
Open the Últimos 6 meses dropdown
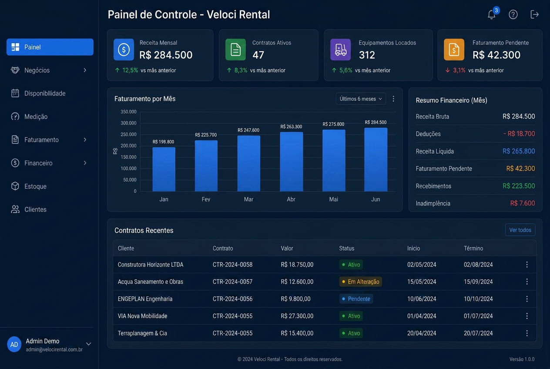[361, 99]
